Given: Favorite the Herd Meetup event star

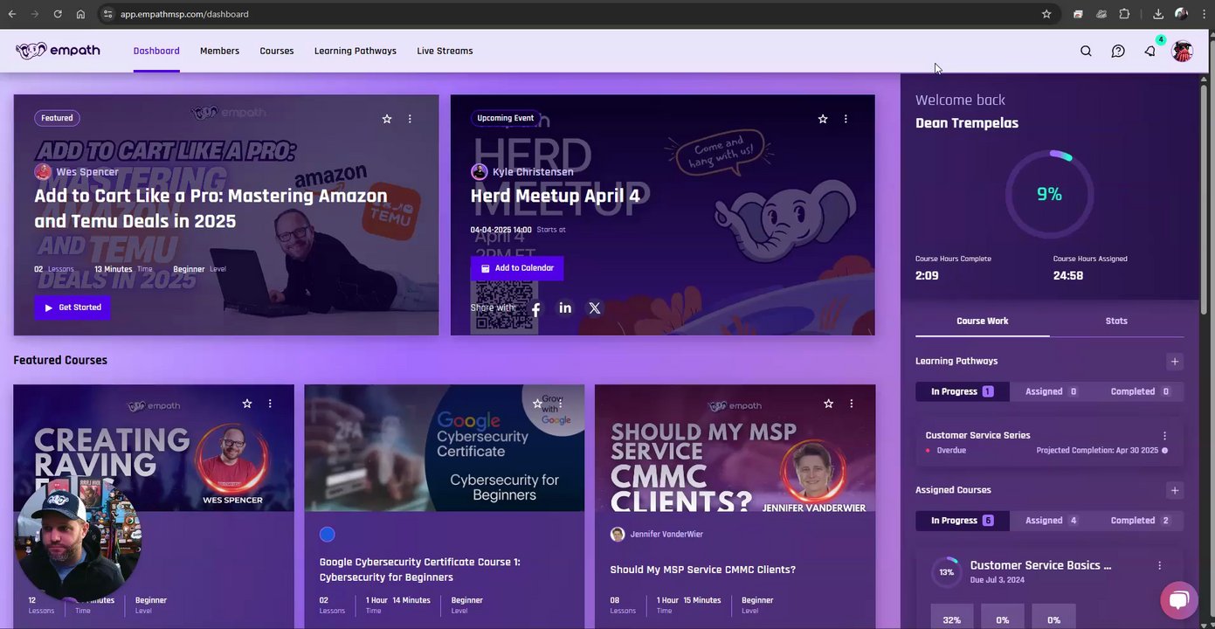Looking at the screenshot, I should [x=823, y=119].
